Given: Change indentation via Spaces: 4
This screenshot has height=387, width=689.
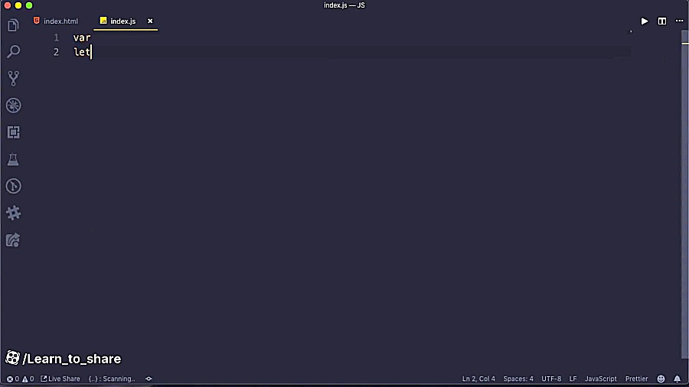Looking at the screenshot, I should point(518,379).
